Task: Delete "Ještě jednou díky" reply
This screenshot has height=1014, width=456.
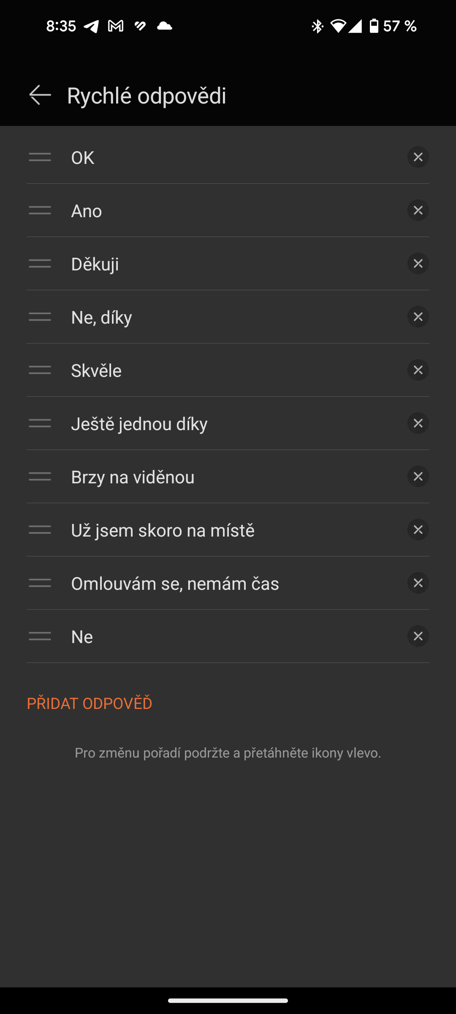Action: pos(418,423)
